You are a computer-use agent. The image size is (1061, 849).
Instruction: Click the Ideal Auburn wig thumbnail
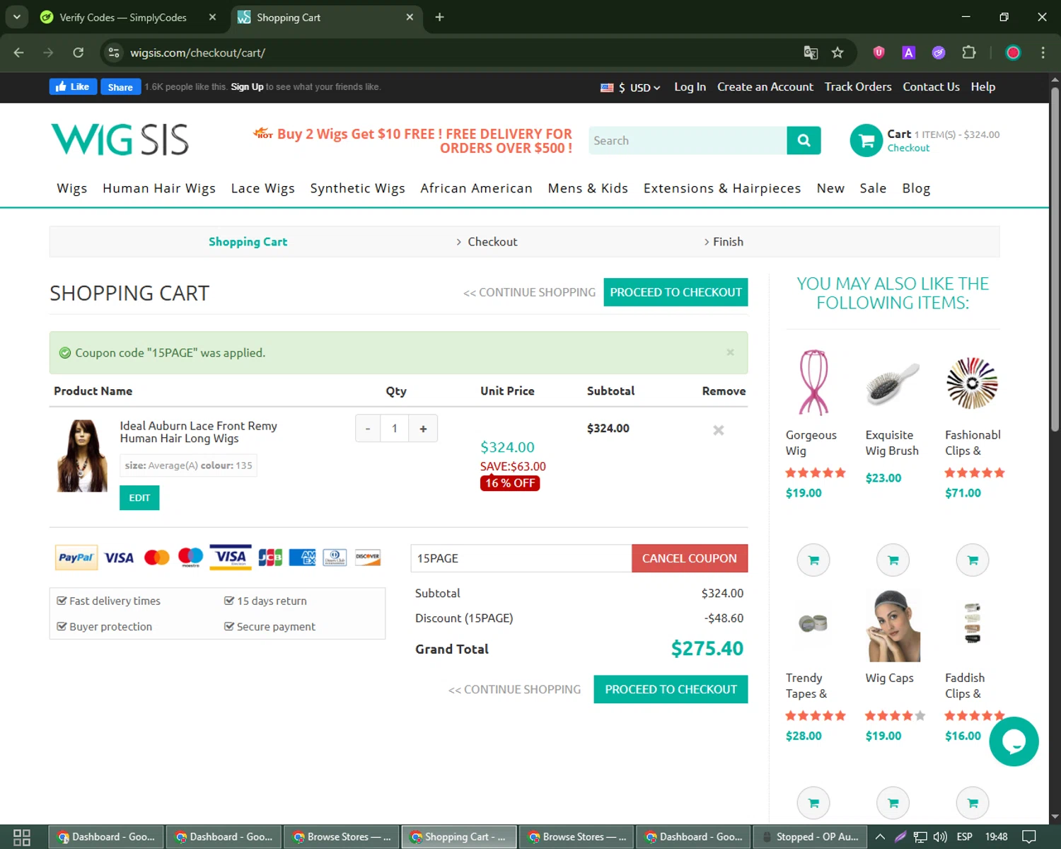point(82,456)
